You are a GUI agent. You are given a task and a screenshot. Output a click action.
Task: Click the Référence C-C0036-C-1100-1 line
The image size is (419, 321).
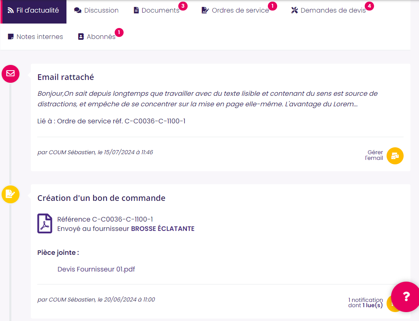click(x=105, y=220)
